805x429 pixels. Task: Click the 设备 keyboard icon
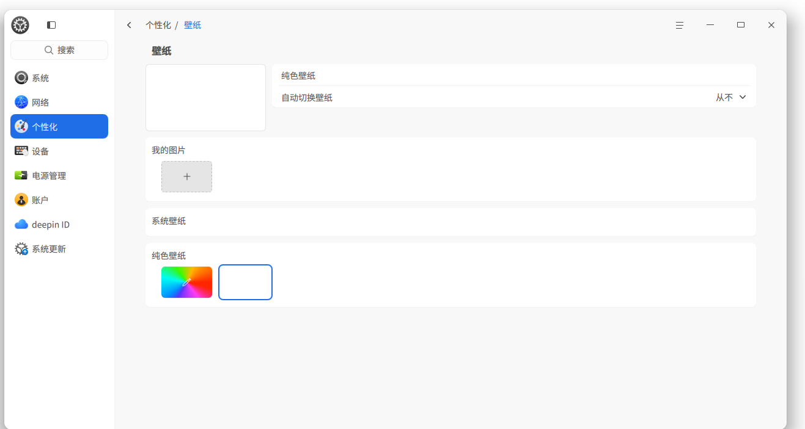coord(21,151)
